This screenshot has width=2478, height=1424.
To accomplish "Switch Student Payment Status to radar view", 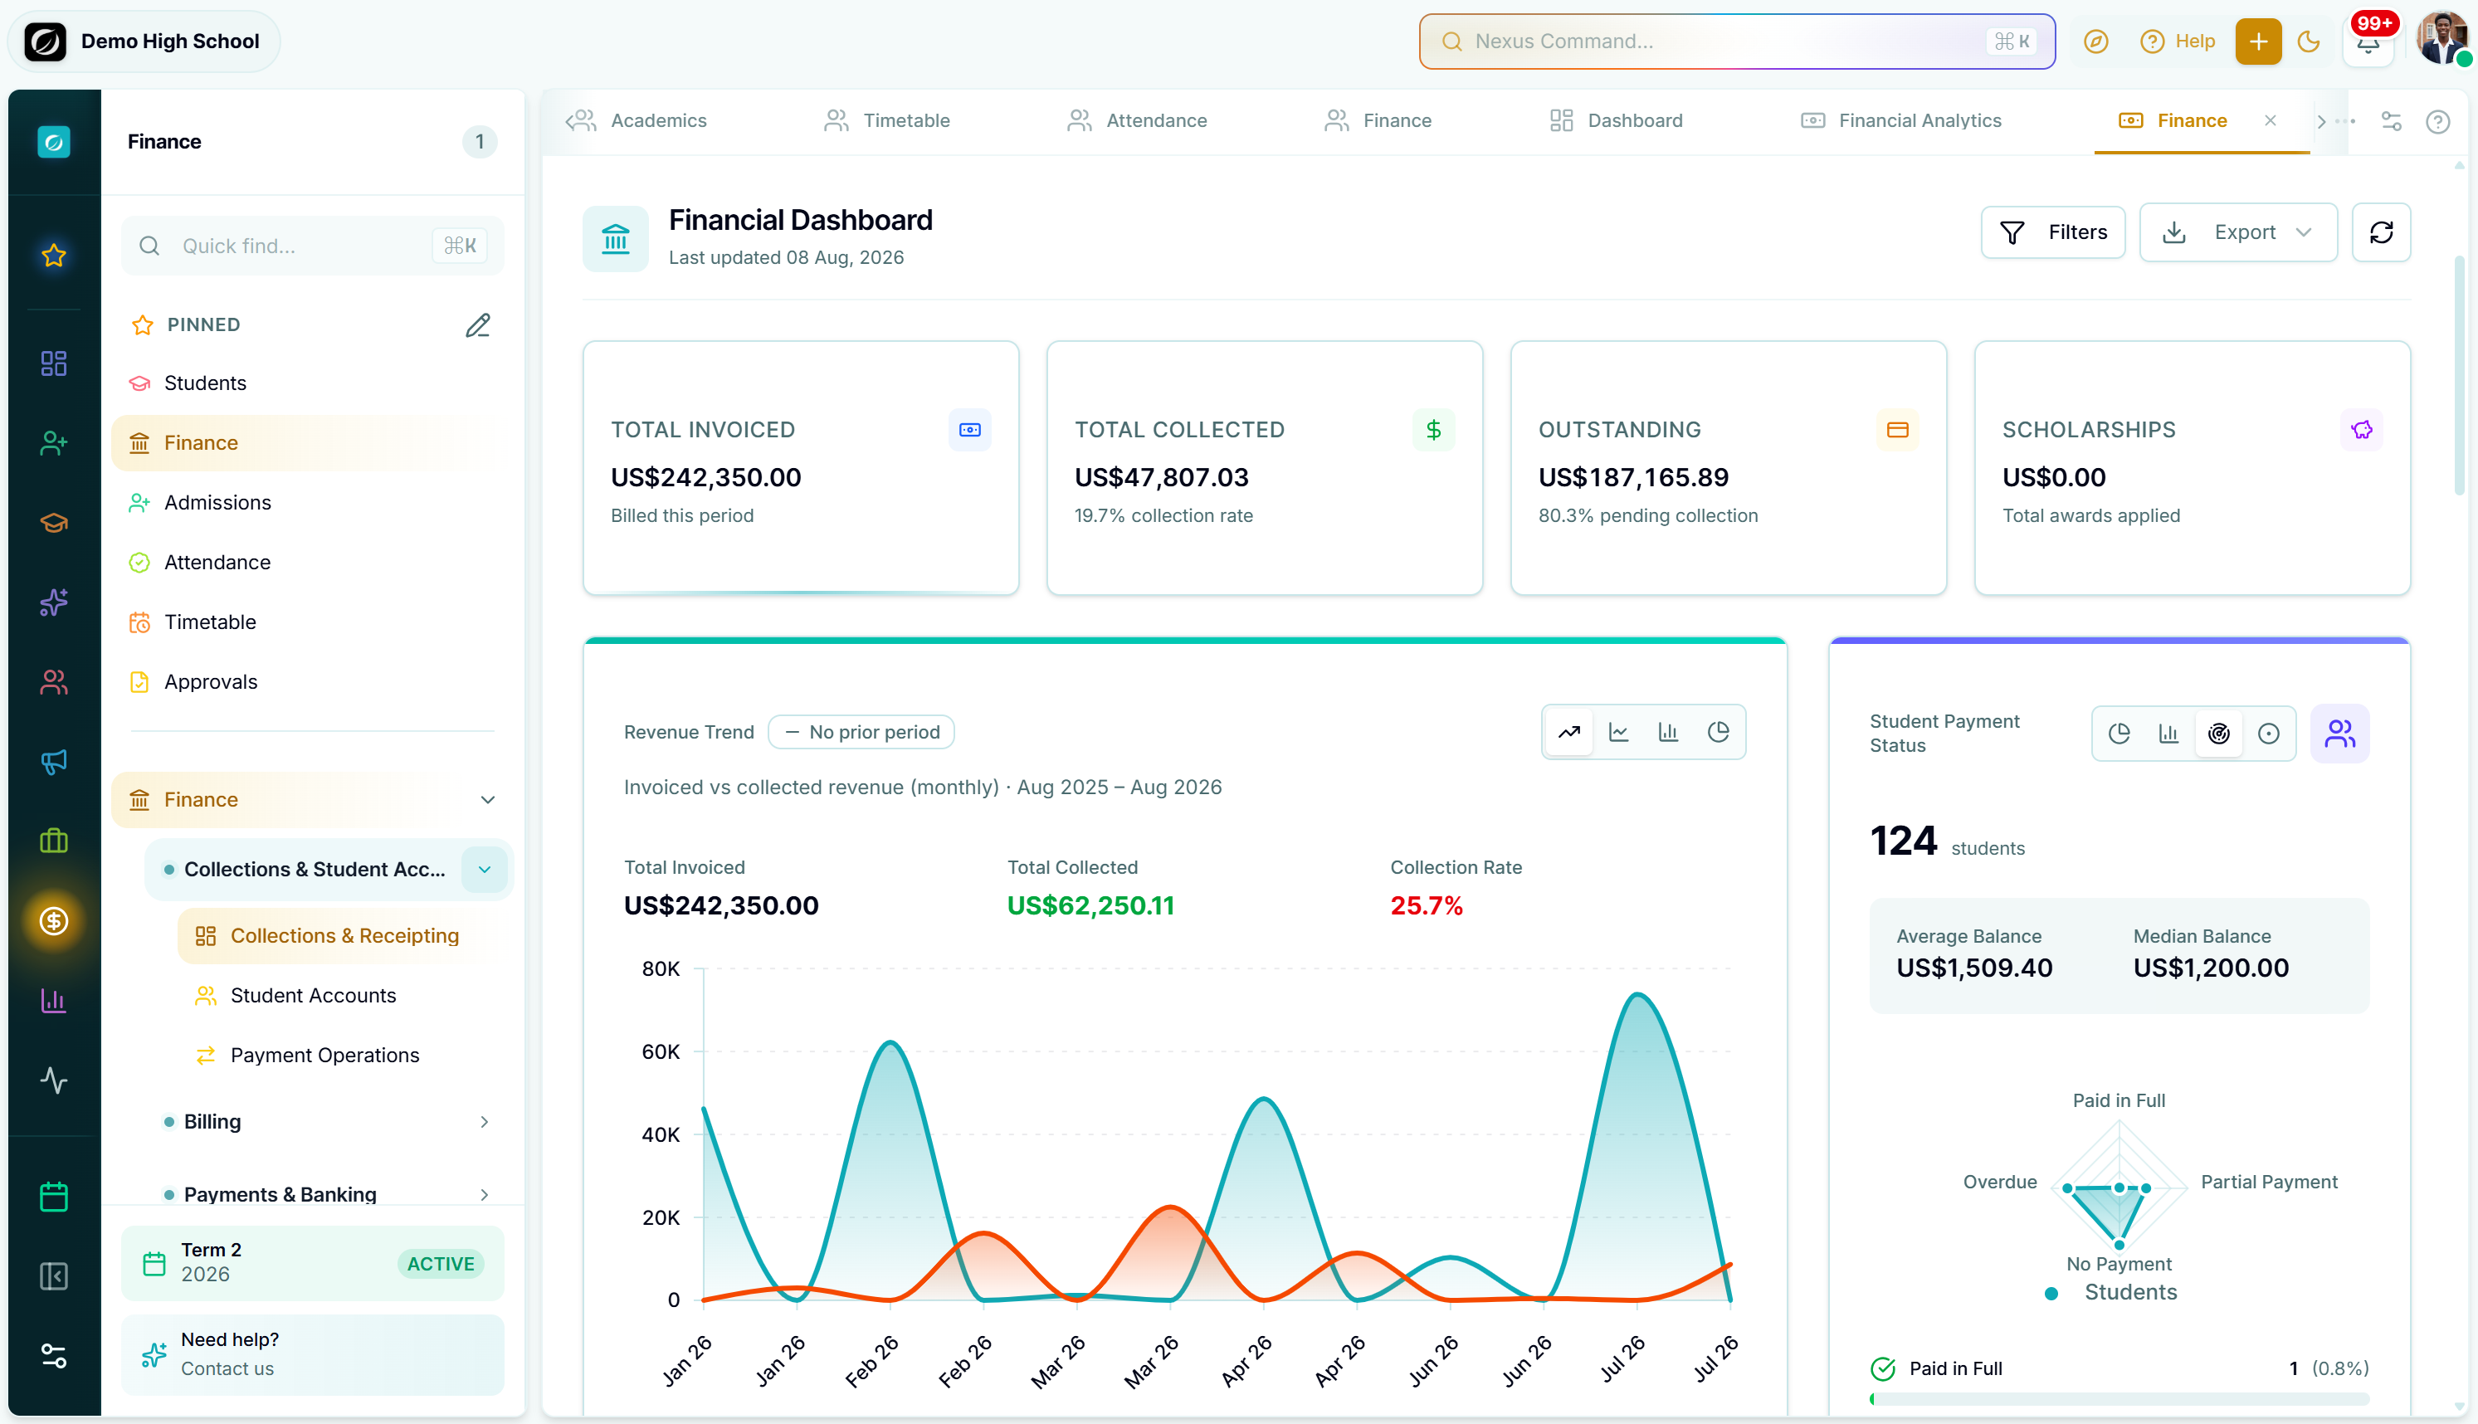I will pos(2219,733).
